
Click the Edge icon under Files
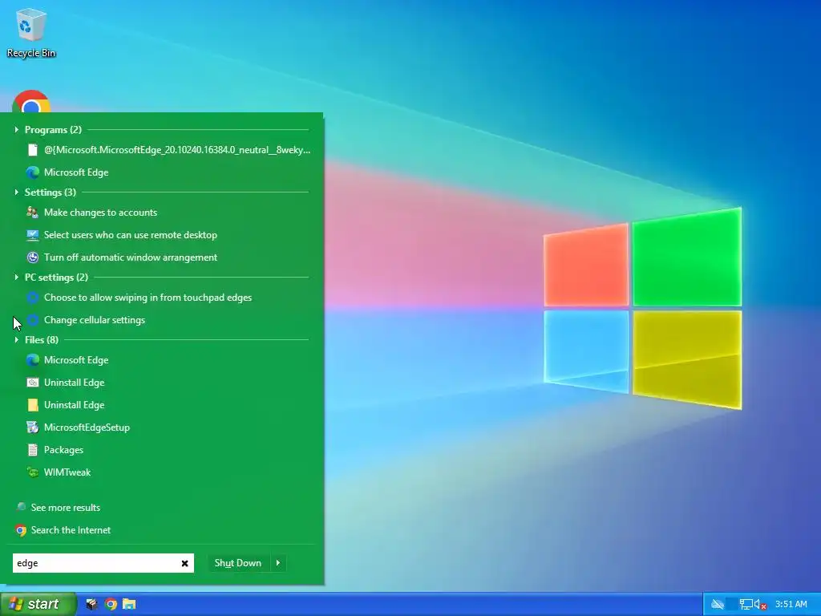[x=32, y=360]
